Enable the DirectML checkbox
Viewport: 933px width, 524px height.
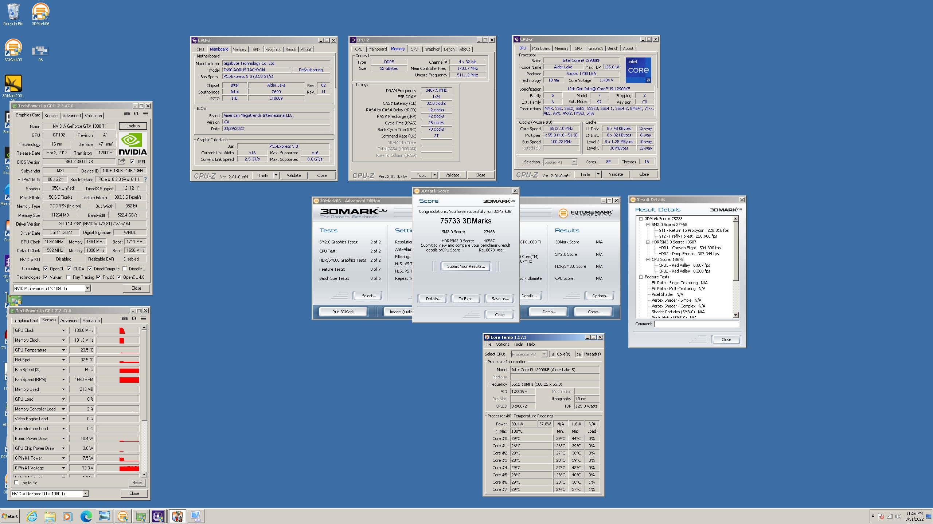[x=125, y=269]
